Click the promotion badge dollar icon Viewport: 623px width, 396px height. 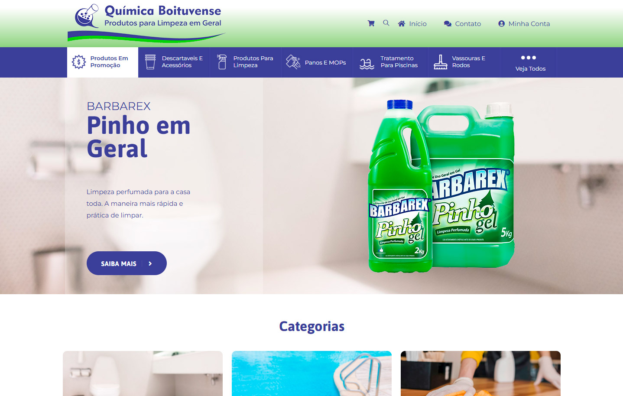tap(79, 62)
